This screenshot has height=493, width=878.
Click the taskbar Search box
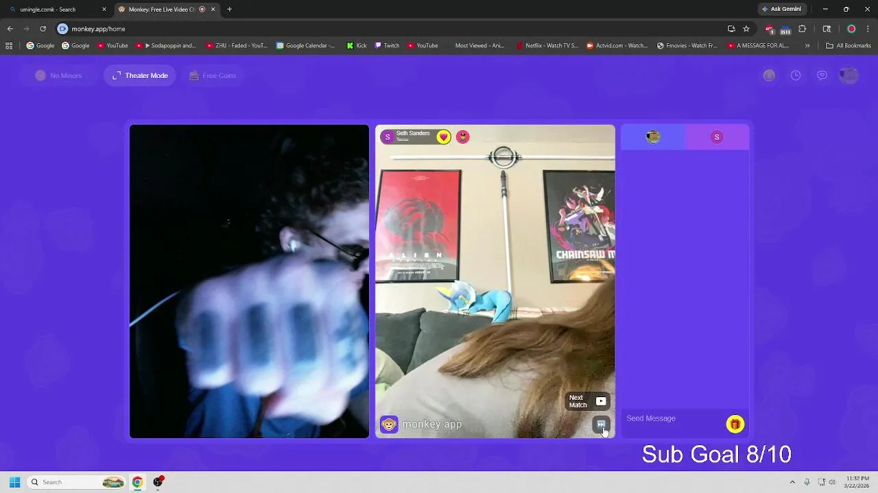point(77,482)
